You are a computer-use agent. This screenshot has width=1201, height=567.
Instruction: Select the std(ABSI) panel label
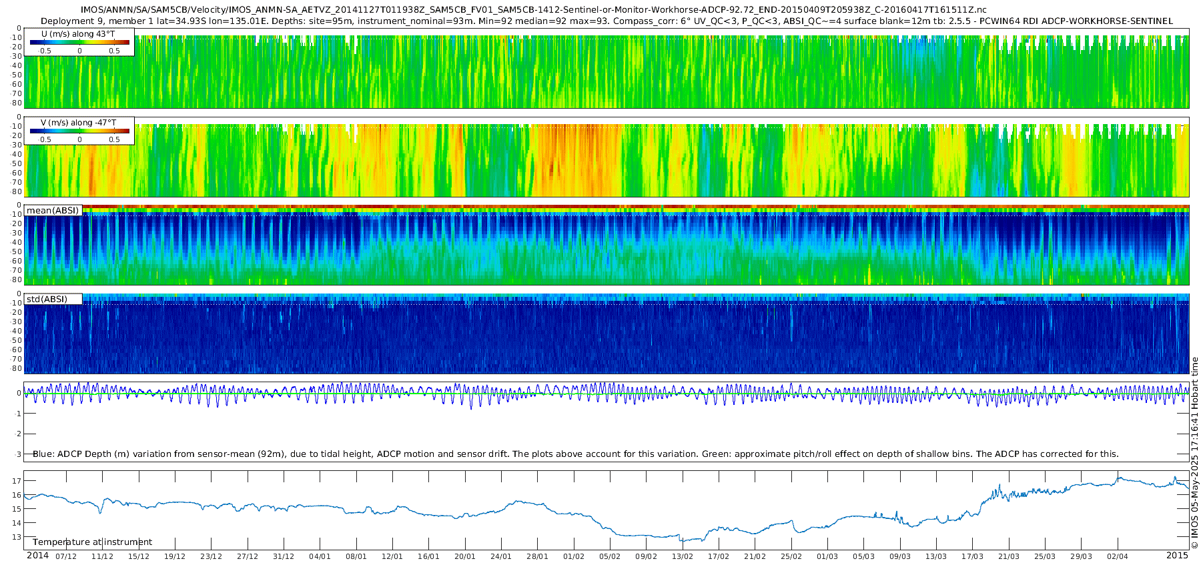pyautogui.click(x=47, y=300)
